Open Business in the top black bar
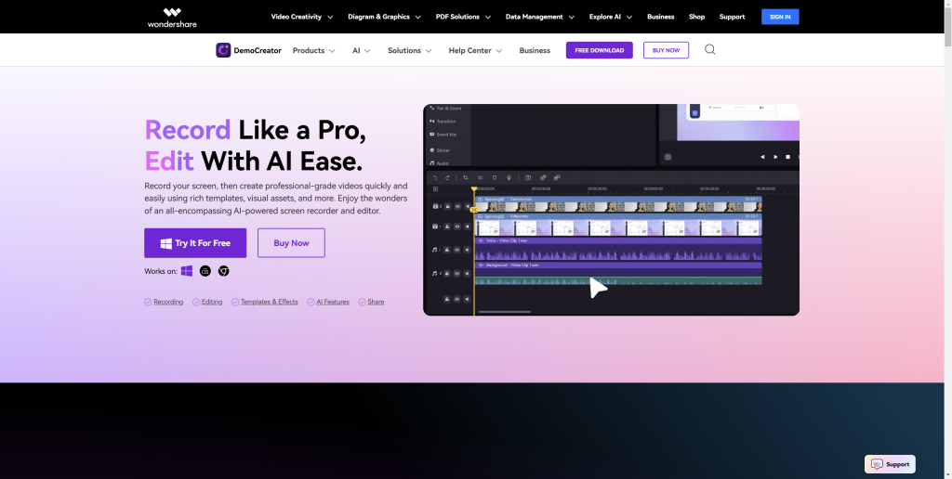Screen dimensions: 952x479 click(661, 17)
